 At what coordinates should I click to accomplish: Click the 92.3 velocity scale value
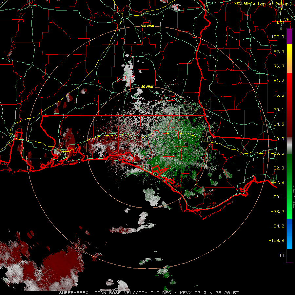(279, 51)
